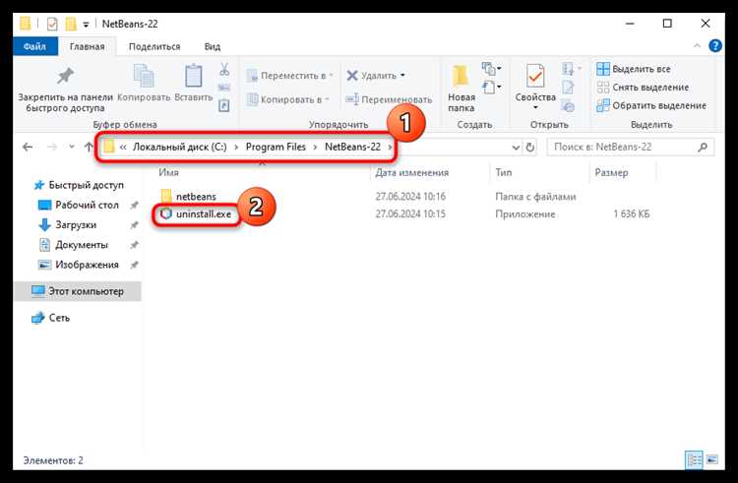
Task: Click the title bar new folder icon
Action: (x=71, y=24)
